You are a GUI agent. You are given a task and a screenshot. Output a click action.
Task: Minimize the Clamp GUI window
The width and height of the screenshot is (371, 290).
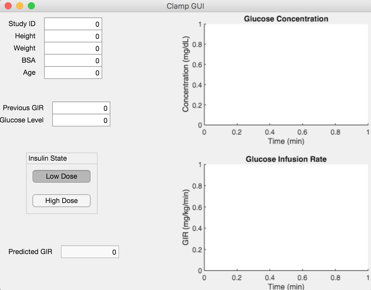tap(20, 6)
